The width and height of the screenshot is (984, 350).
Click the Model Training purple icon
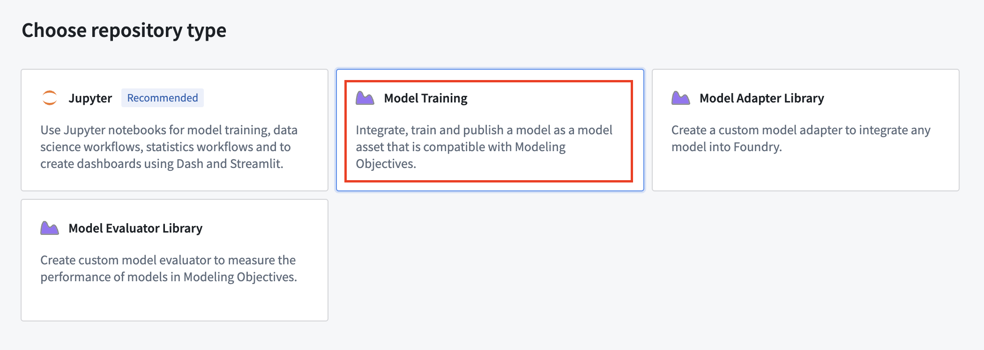[x=365, y=98]
